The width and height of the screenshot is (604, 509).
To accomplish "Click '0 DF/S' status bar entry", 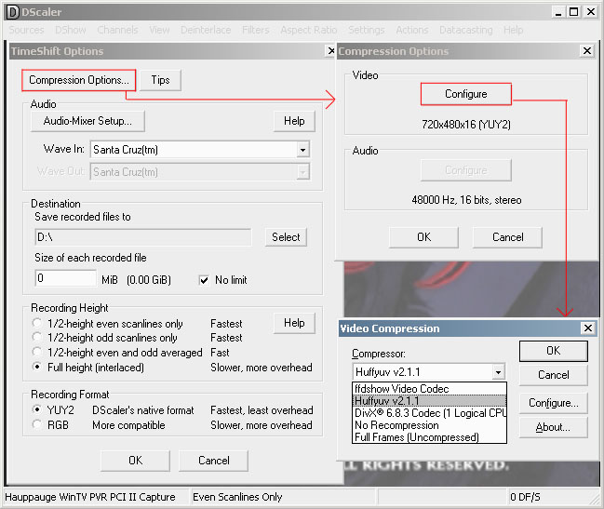I will [525, 497].
